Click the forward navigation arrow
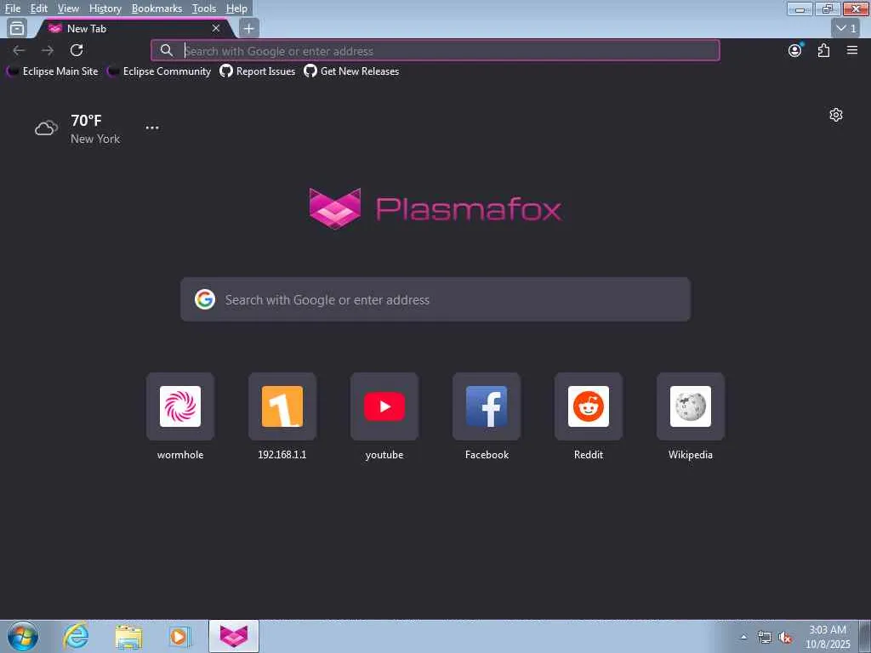The width and height of the screenshot is (871, 653). (48, 50)
